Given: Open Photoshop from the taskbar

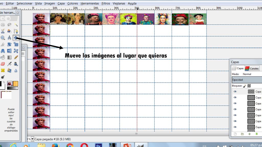Looking at the screenshot, I should click(x=99, y=145).
